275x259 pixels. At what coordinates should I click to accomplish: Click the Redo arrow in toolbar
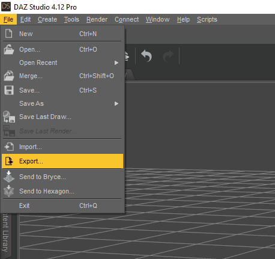click(168, 56)
